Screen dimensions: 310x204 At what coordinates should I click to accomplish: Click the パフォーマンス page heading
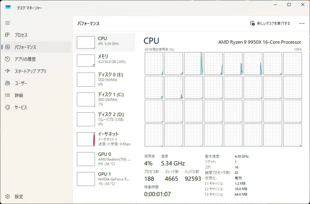coord(88,24)
